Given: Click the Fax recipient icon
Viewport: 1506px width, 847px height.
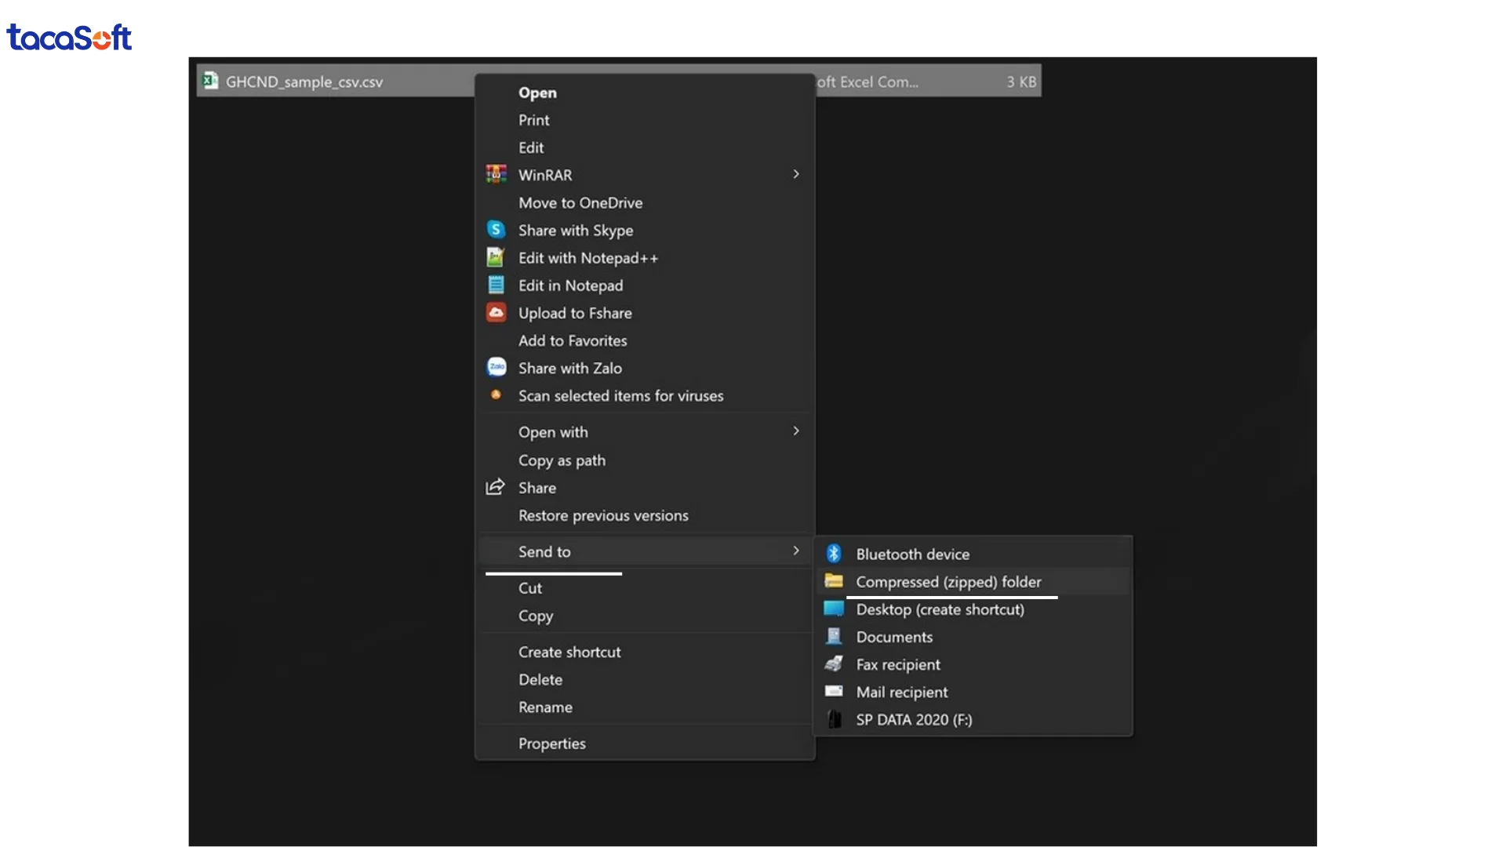Looking at the screenshot, I should point(834,663).
